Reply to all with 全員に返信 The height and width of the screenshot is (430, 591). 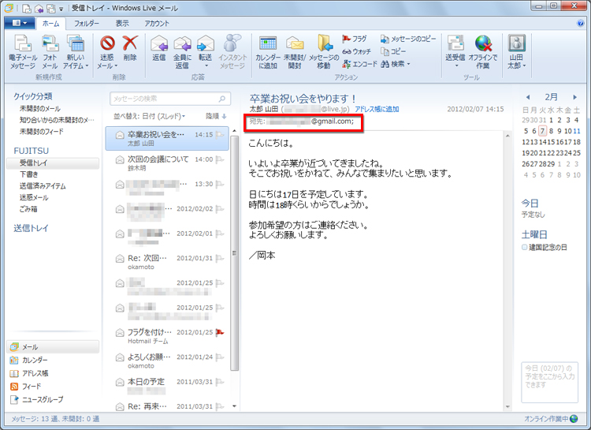point(183,52)
